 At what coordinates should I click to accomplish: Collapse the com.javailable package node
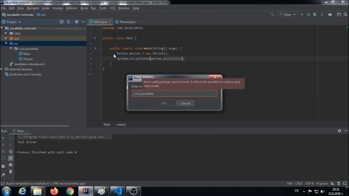click(11, 48)
